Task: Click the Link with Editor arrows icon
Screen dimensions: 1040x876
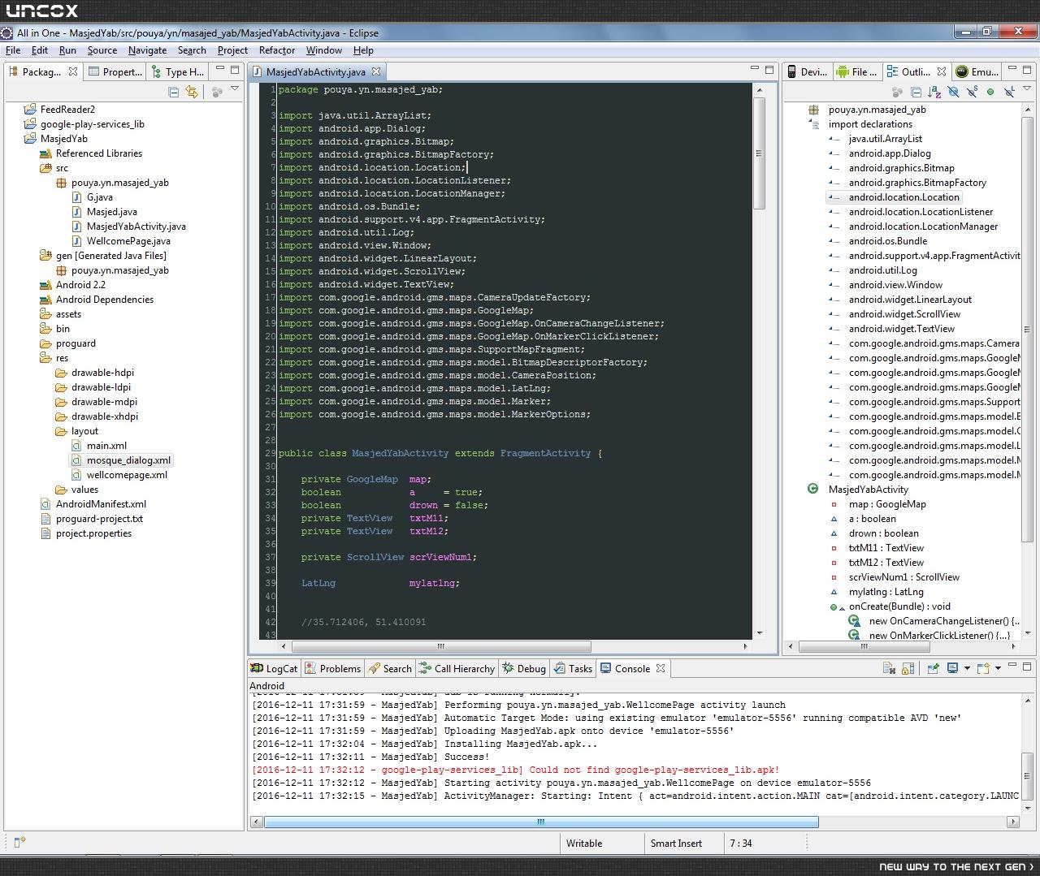Action: click(192, 92)
